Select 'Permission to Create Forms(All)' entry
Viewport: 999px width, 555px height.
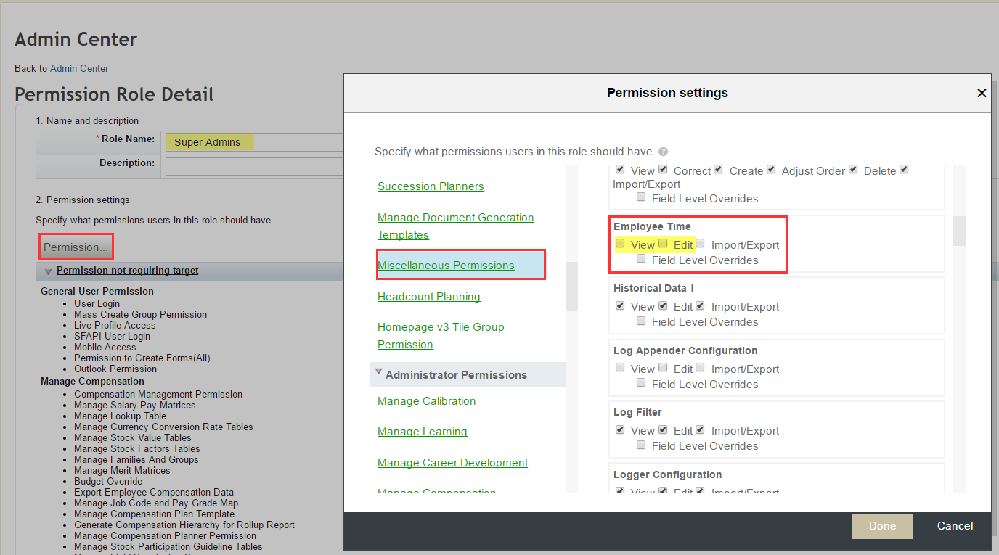[x=142, y=358]
